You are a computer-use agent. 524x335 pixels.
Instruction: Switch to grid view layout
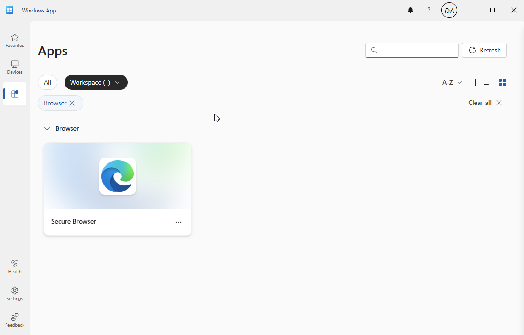502,82
